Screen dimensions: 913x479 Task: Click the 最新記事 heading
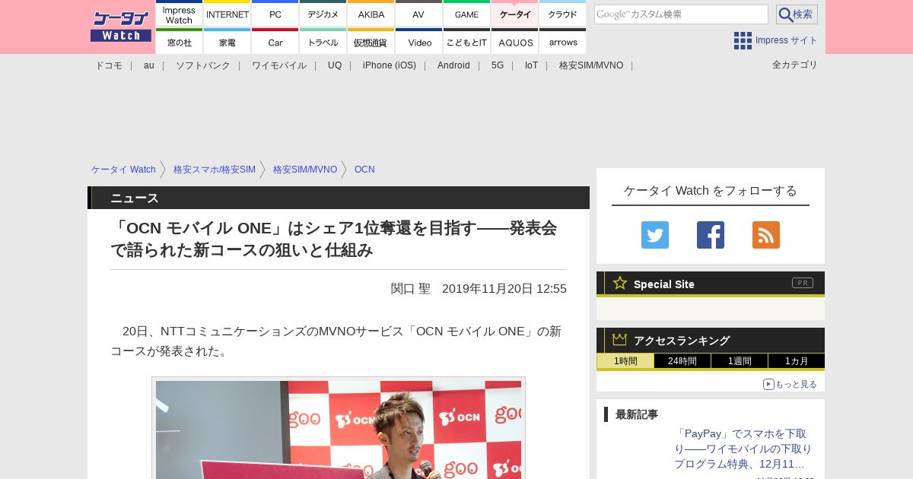[x=637, y=414]
